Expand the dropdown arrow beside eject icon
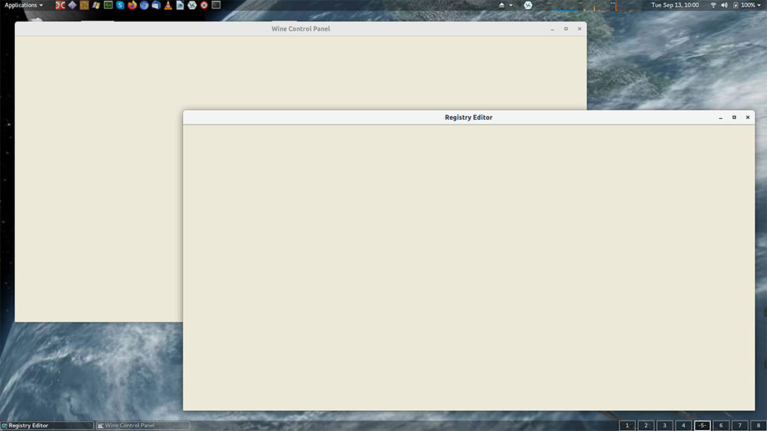 click(x=511, y=5)
